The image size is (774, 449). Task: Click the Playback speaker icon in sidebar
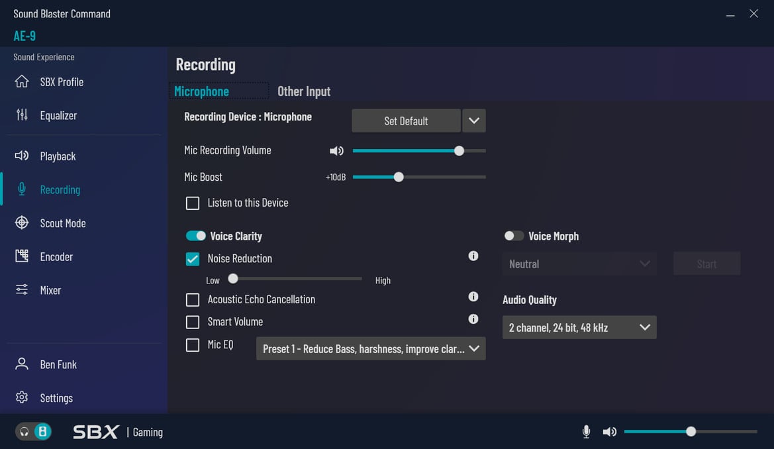click(22, 156)
